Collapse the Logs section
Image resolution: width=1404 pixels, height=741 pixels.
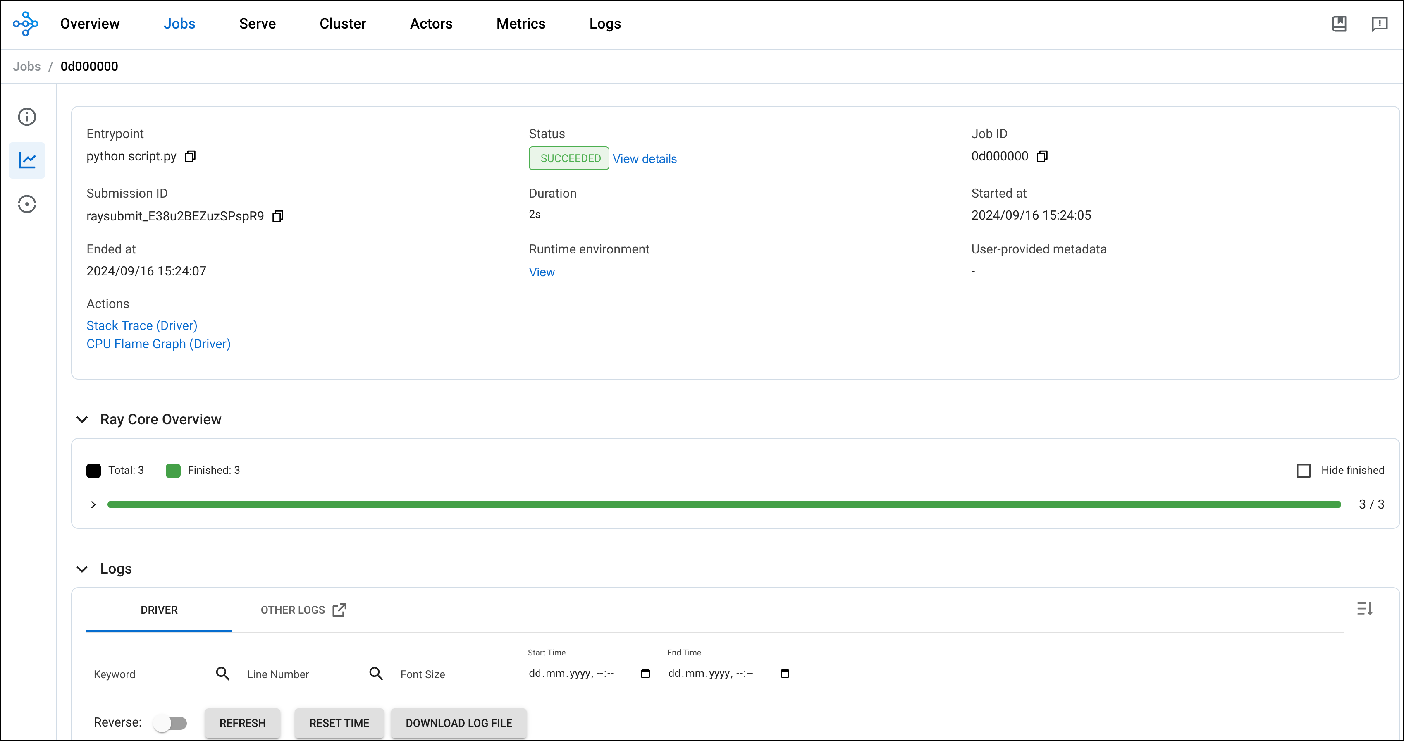click(82, 569)
